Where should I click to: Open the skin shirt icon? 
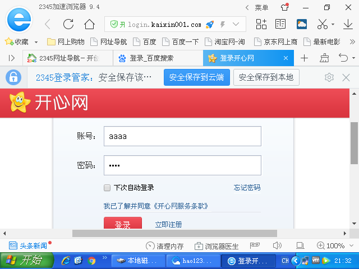[285, 7]
